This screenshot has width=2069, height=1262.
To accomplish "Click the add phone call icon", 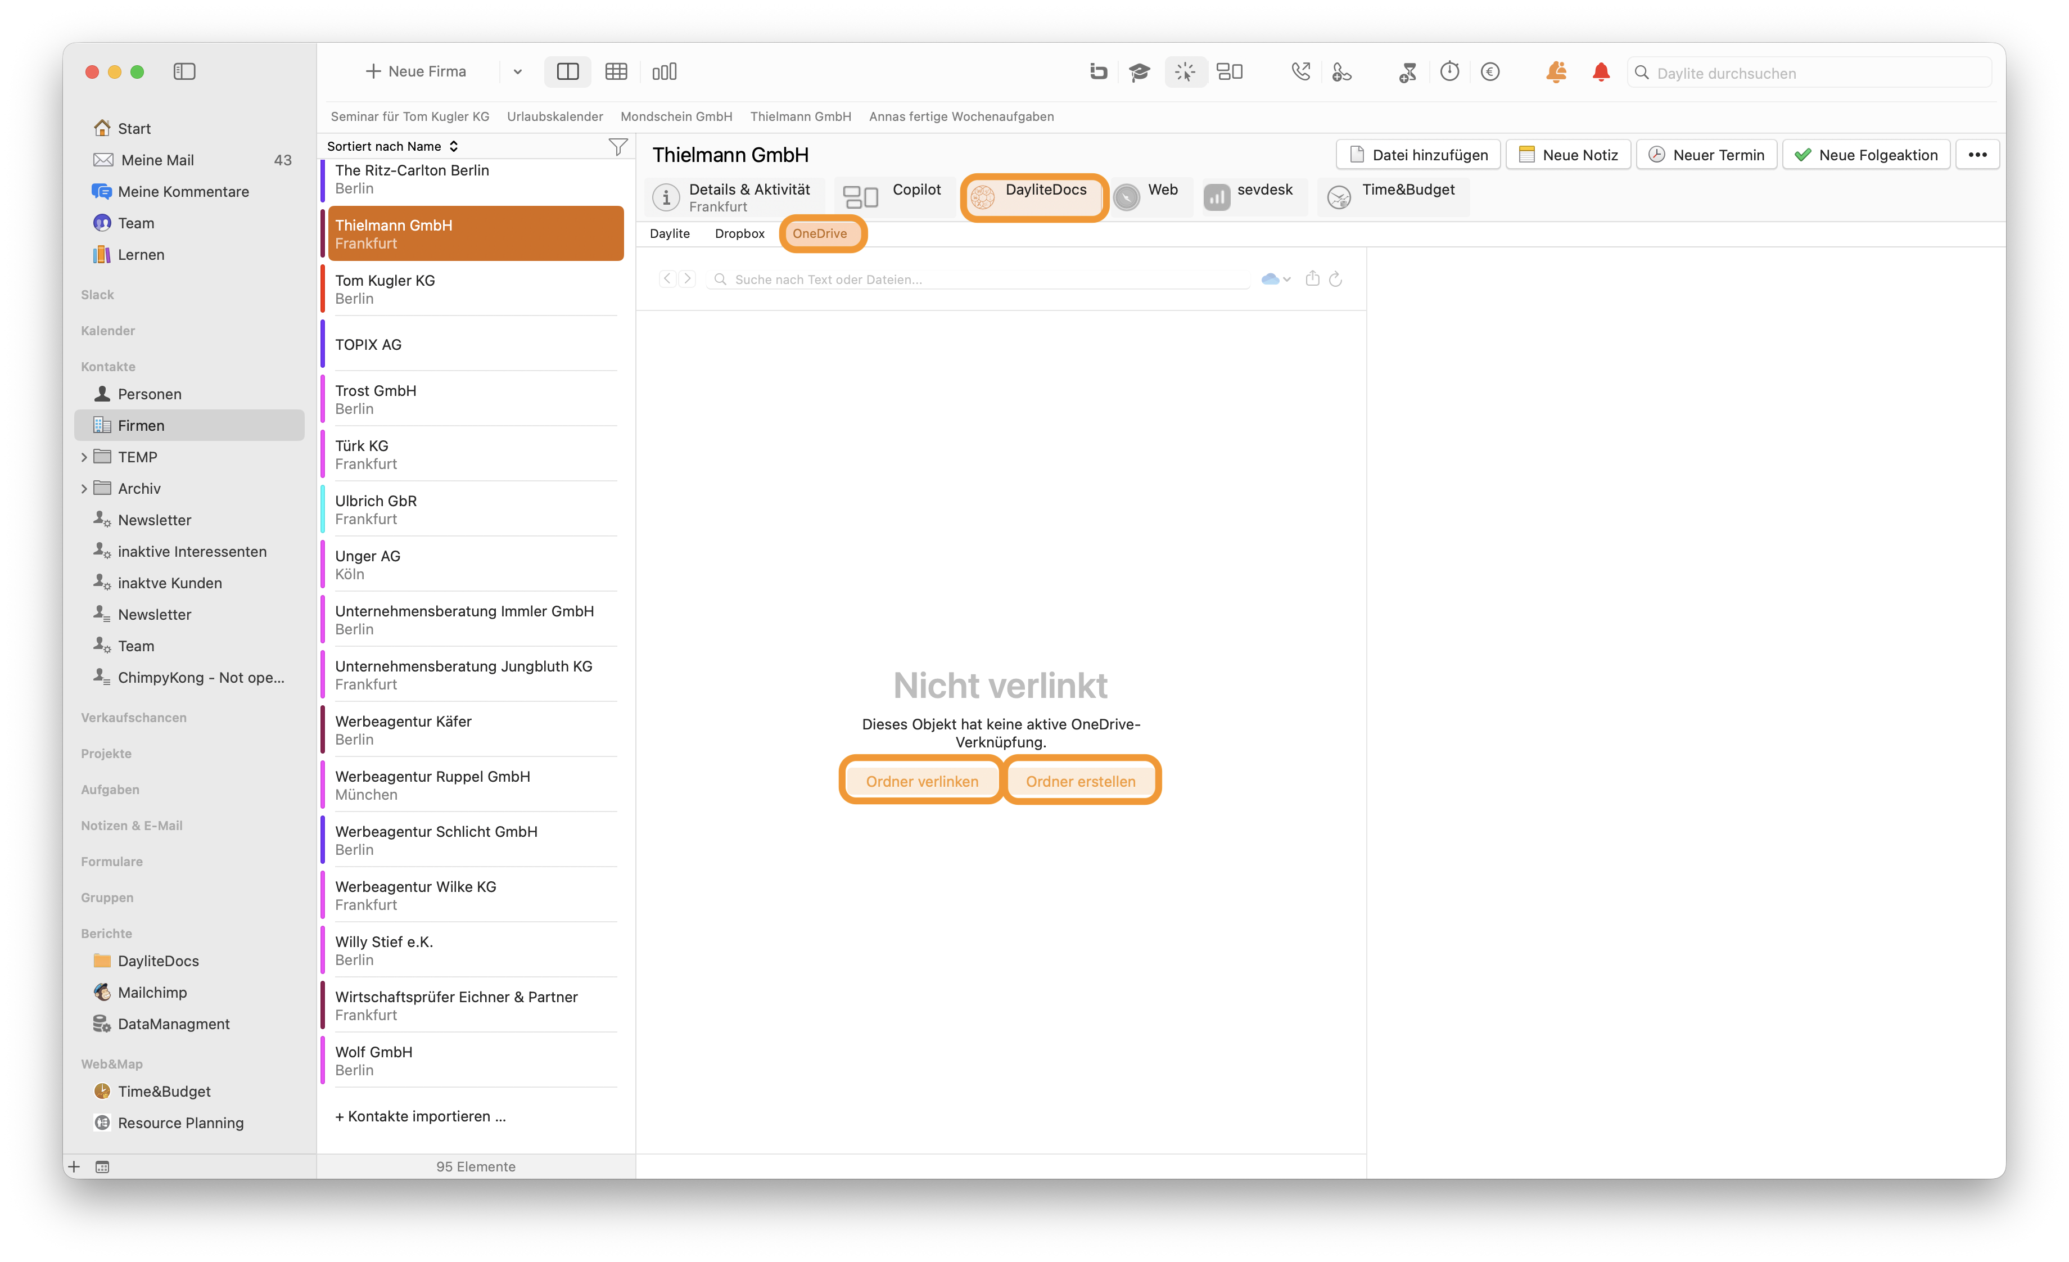I will coord(1342,71).
